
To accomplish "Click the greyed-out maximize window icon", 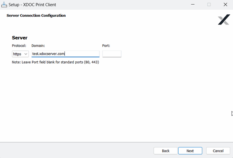I will [209, 5].
